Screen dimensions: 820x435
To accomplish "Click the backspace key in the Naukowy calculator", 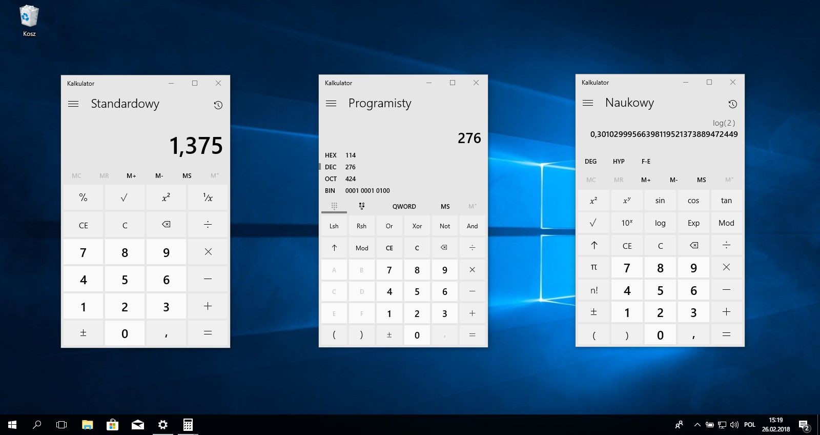I will coord(693,245).
